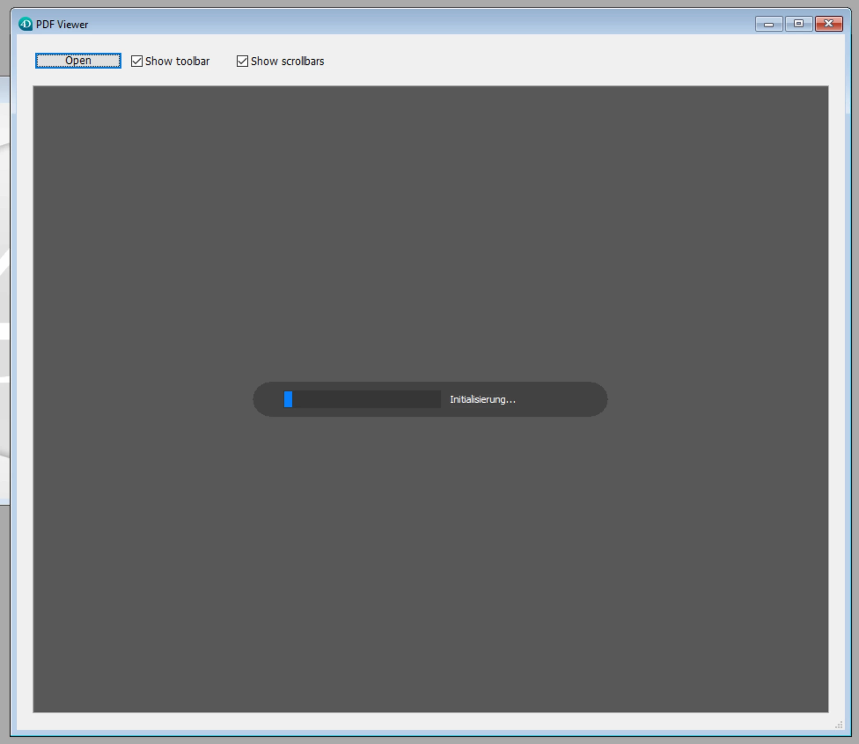Click the 'Show scrollbars' label text
Viewport: 859px width, 744px height.
pos(287,61)
